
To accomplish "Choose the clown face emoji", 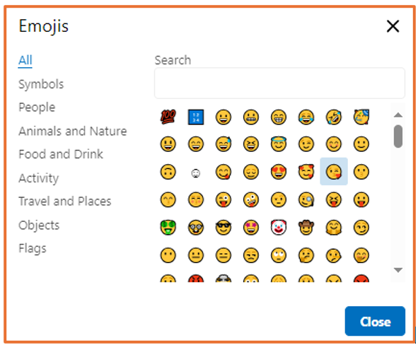I will (278, 227).
